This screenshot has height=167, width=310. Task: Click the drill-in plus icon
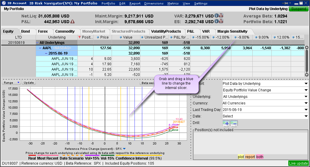click(226, 123)
